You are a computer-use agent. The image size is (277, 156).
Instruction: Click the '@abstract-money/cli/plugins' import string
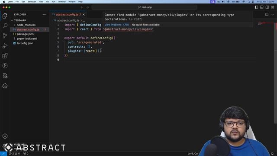[x=128, y=29]
